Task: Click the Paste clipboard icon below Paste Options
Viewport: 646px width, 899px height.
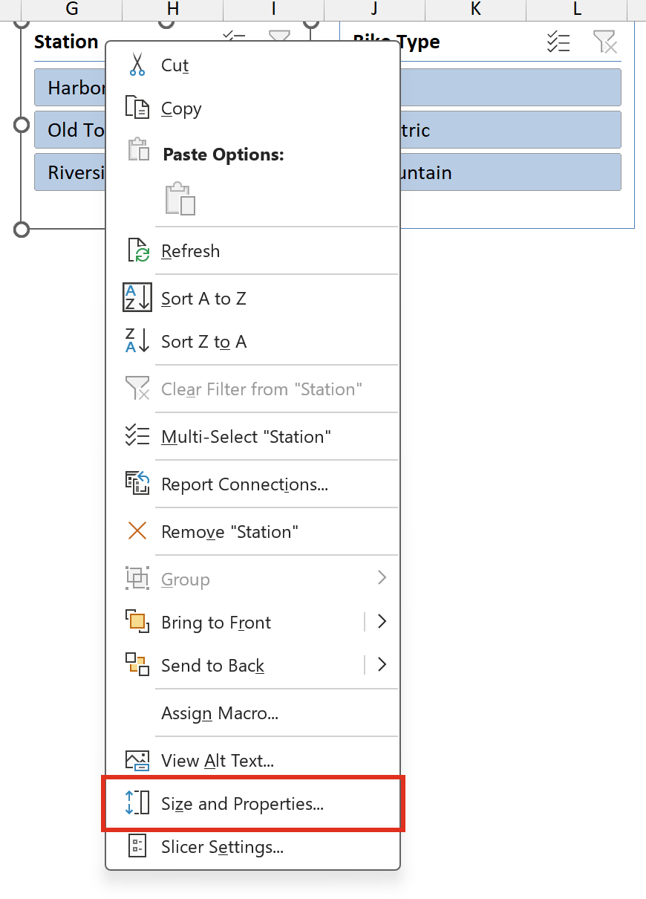Action: coord(180,198)
